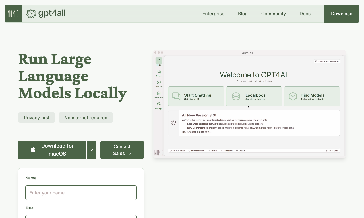Click the Start Chatting card in preview
This screenshot has width=364, height=218.
pyautogui.click(x=196, y=96)
